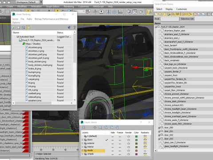Click the teapot Render Production icon
The width and height of the screenshot is (213, 160).
click(141, 12)
